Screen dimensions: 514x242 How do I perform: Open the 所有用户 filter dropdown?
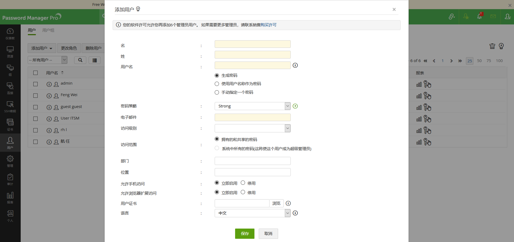pyautogui.click(x=48, y=60)
